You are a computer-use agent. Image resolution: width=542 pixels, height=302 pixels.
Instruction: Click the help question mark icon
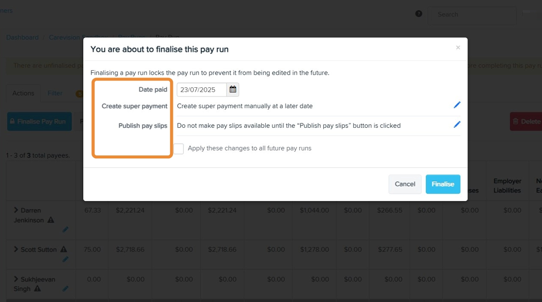(x=419, y=14)
